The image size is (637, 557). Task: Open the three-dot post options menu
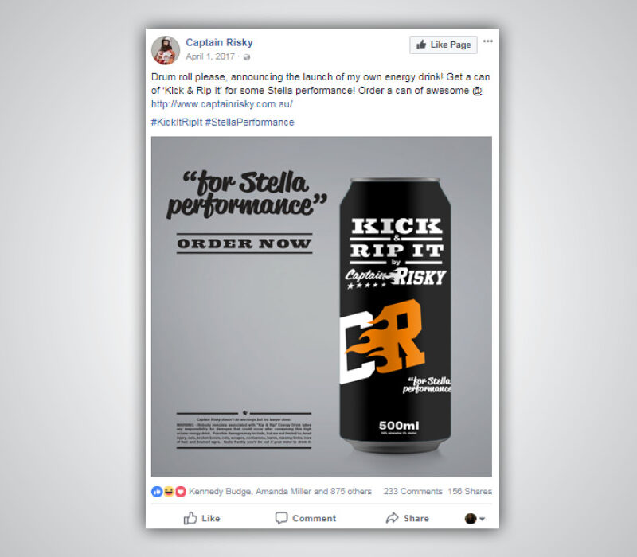(488, 41)
